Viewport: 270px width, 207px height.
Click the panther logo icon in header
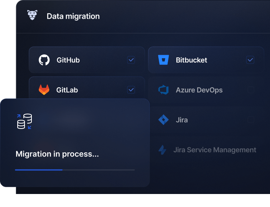[32, 16]
